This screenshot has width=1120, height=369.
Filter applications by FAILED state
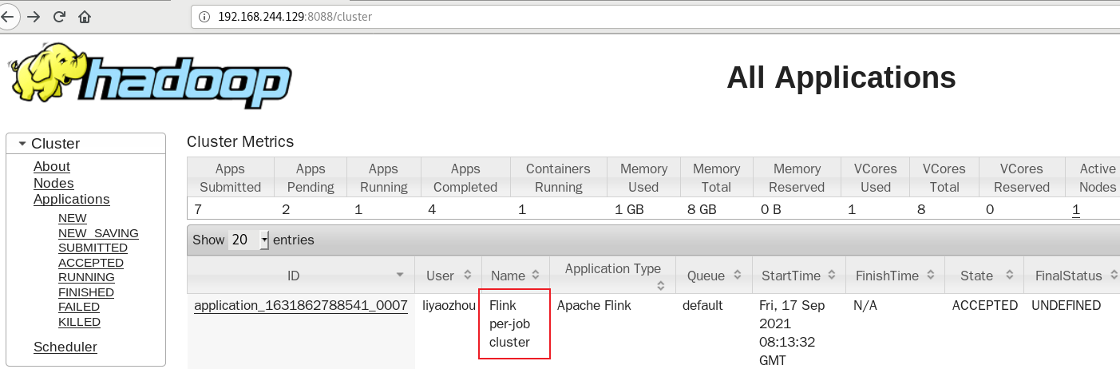(x=79, y=307)
